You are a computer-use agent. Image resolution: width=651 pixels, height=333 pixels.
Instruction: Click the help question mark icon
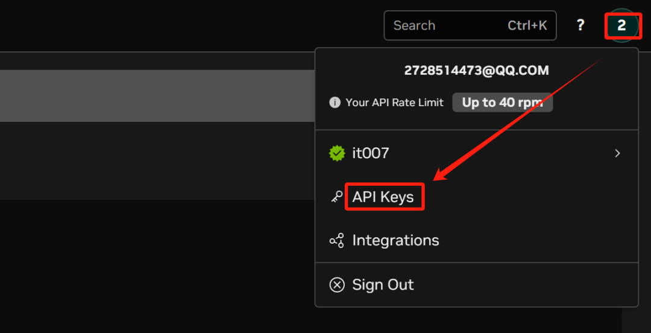[x=580, y=25]
